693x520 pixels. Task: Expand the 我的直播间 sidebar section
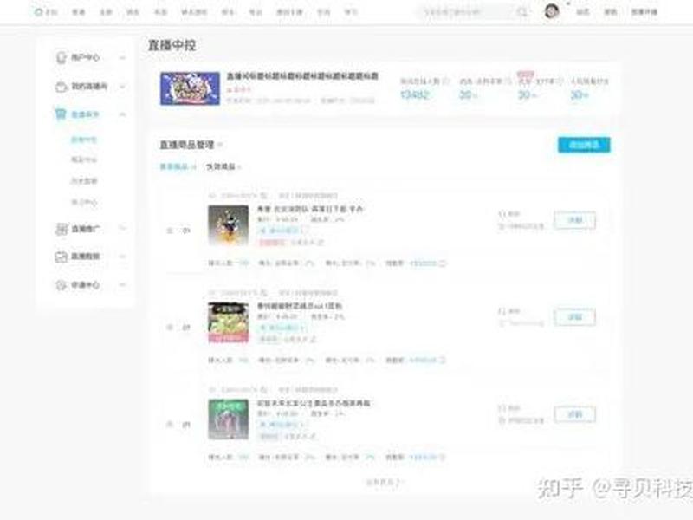coord(122,86)
